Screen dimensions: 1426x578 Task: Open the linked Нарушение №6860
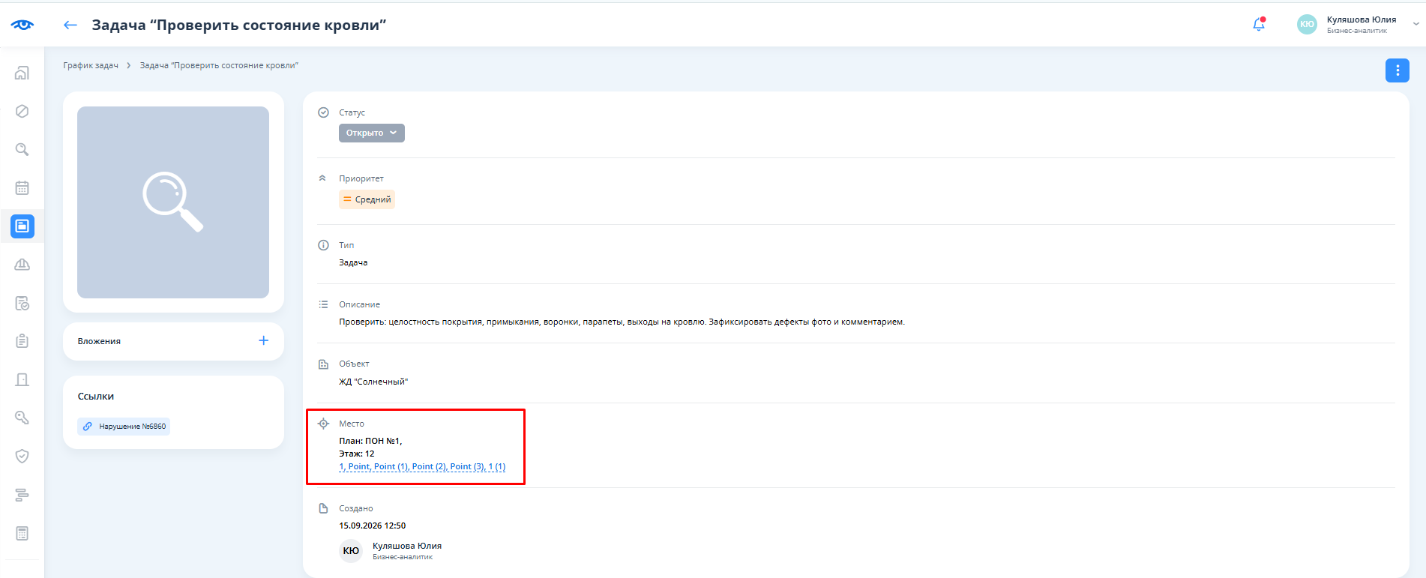point(124,426)
